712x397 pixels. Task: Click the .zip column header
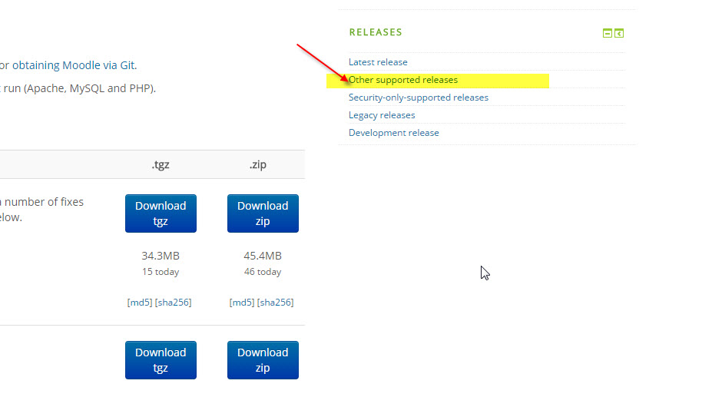(x=258, y=164)
